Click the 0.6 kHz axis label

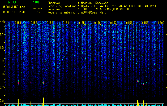pyautogui.click(x=2, y=101)
